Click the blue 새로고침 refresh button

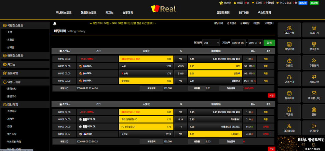tap(303, 3)
